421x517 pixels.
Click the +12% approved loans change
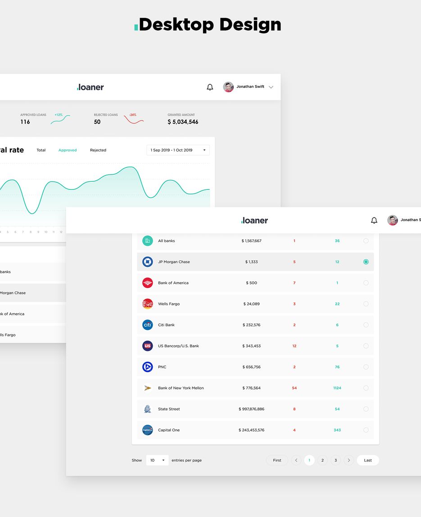point(59,115)
